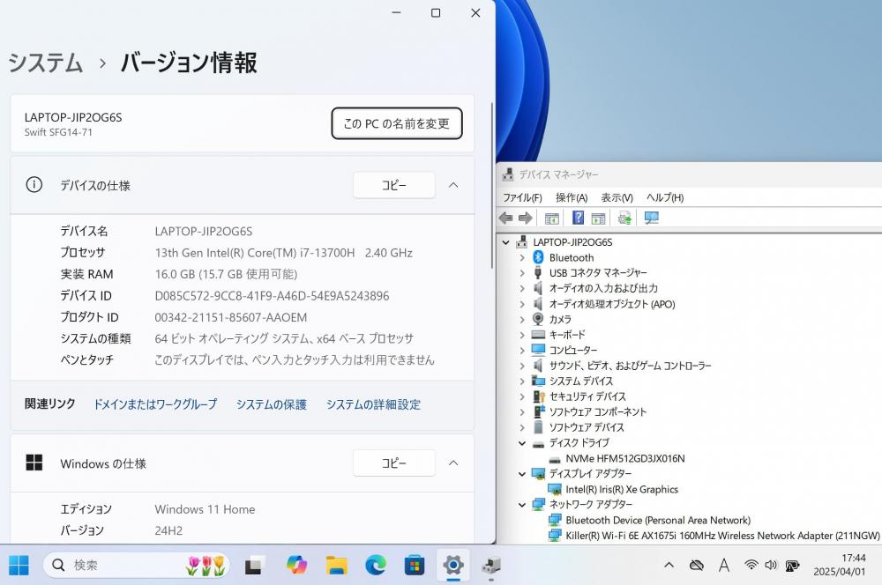The height and width of the screenshot is (585, 882).
Task: Open the ヘルプ(H) menu
Action: pyautogui.click(x=665, y=198)
